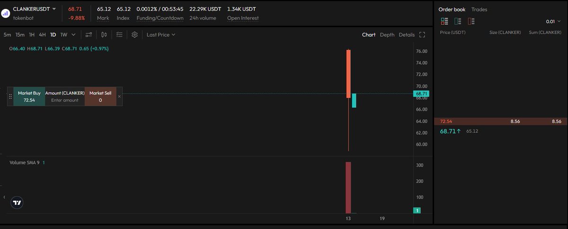Click the 68.71 last price in order book
The image size is (568, 229).
(x=451, y=131)
